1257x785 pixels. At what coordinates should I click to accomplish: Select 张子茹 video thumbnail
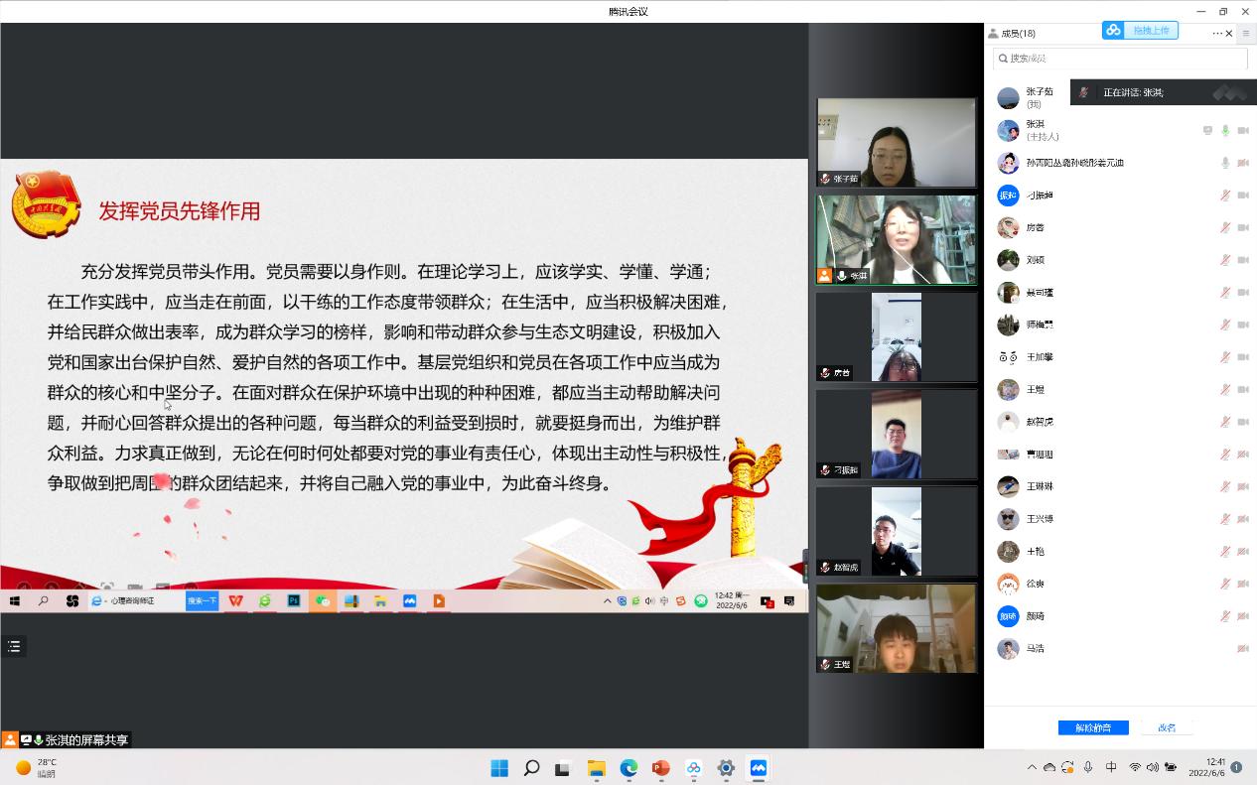click(896, 142)
